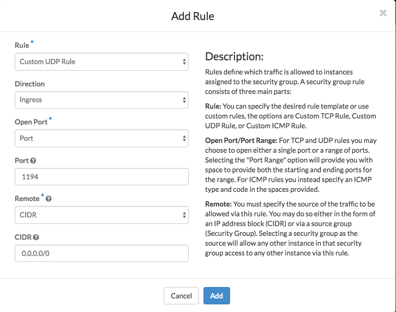Click the help icon beside Remote label
This screenshot has height=312, width=396.
[49, 199]
